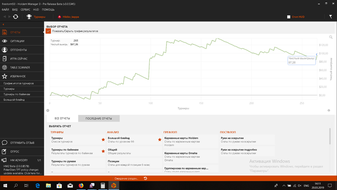Click the graph end point marker
Screen dimensions: 337x190
[x=317, y=54]
